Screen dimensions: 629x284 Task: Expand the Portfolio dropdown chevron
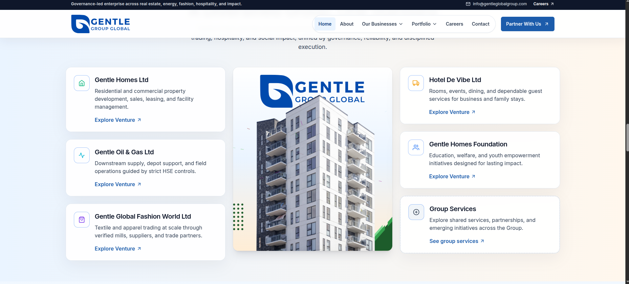[x=435, y=24]
